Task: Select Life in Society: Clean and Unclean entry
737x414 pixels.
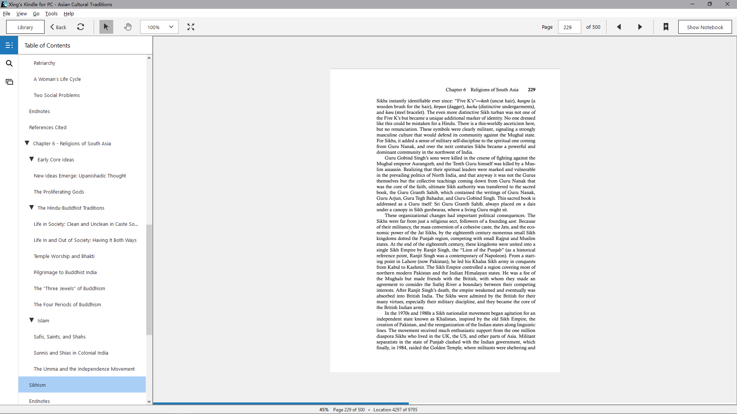Action: (86, 224)
